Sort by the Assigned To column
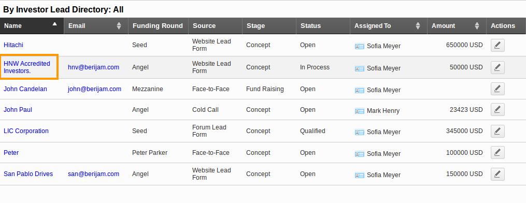 point(418,26)
